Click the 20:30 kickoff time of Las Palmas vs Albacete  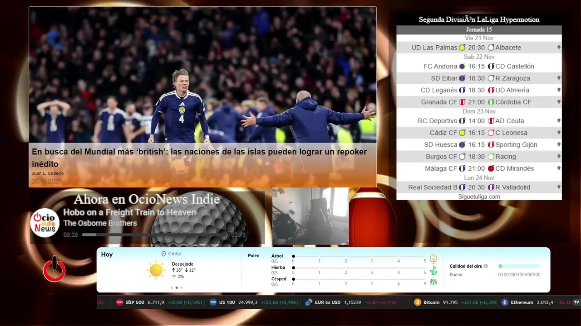coord(477,48)
